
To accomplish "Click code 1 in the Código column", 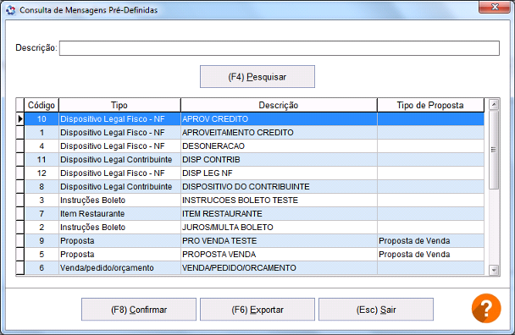I will (x=42, y=133).
